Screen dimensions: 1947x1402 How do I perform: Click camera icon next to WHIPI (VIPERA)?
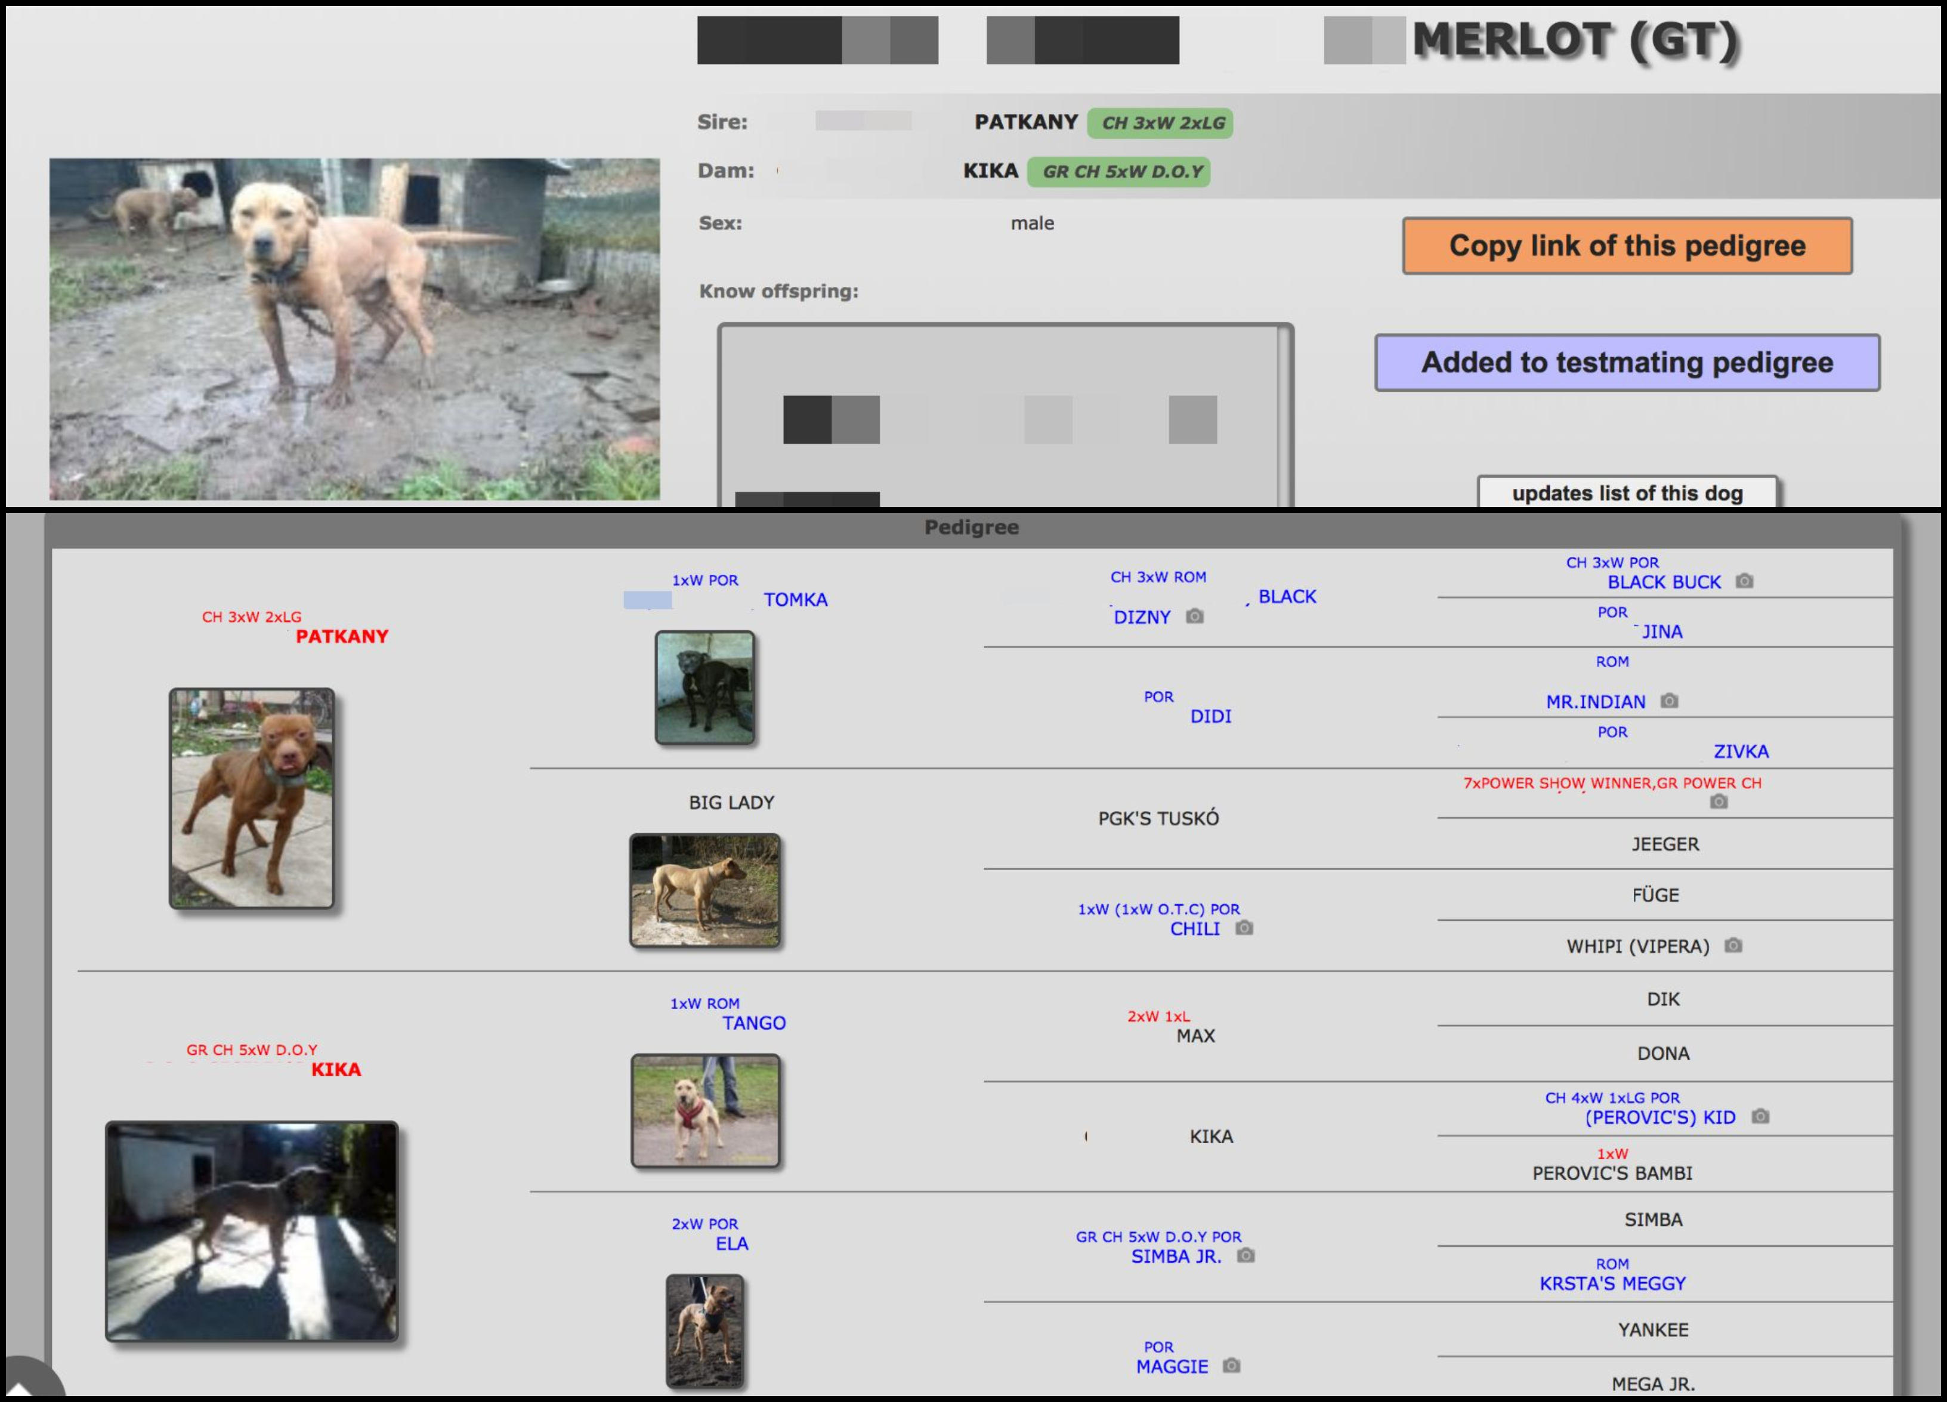click(x=1733, y=946)
